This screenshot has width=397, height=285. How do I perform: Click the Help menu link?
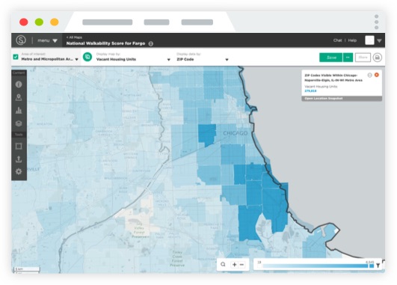click(352, 40)
